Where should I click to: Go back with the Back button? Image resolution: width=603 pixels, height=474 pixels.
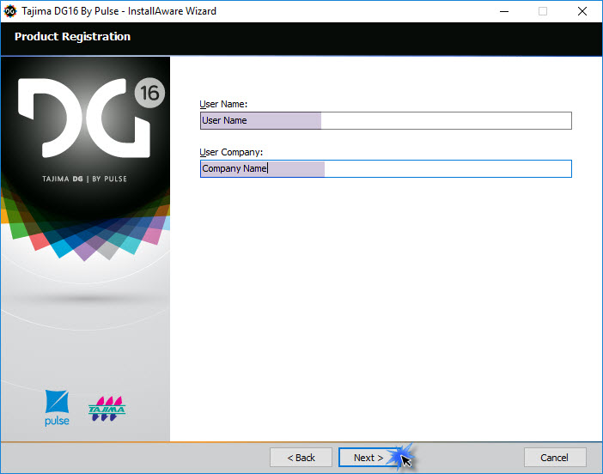coord(301,458)
